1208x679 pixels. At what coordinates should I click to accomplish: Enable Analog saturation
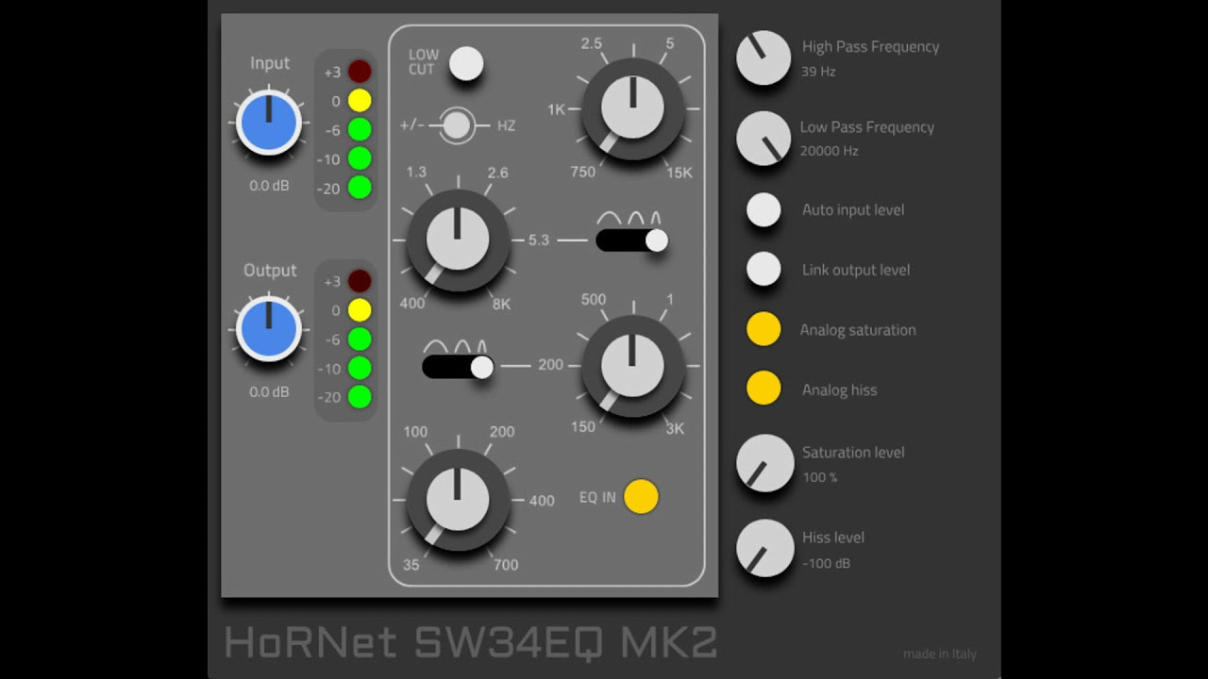(x=763, y=328)
